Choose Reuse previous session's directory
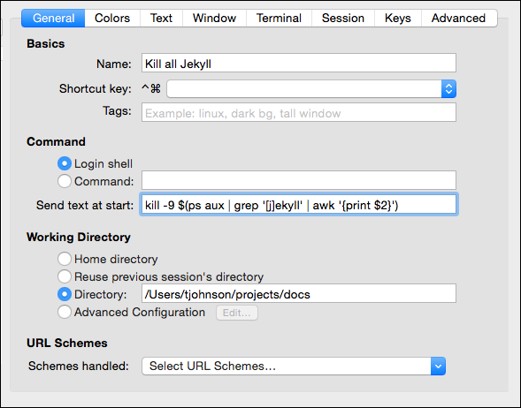 tap(64, 276)
